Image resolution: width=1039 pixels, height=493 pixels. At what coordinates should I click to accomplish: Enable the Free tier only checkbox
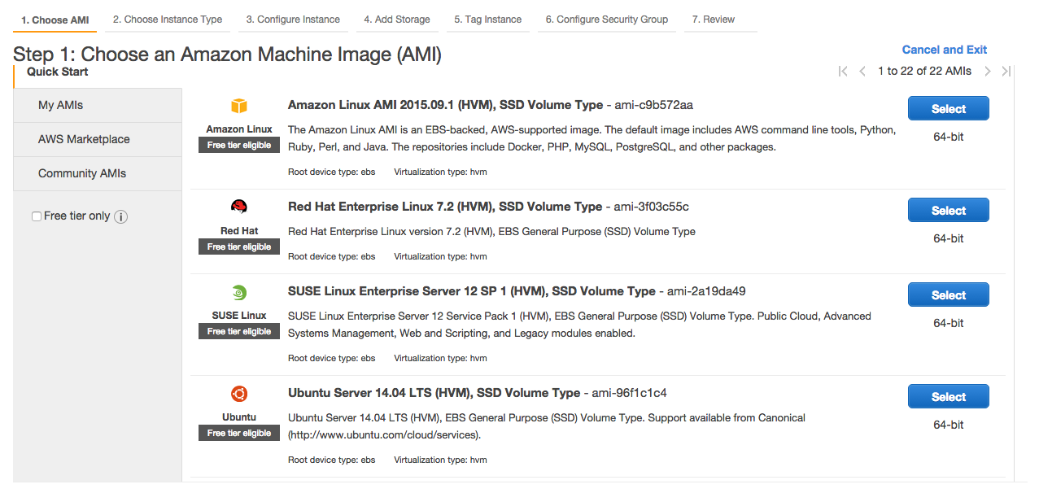coord(37,216)
